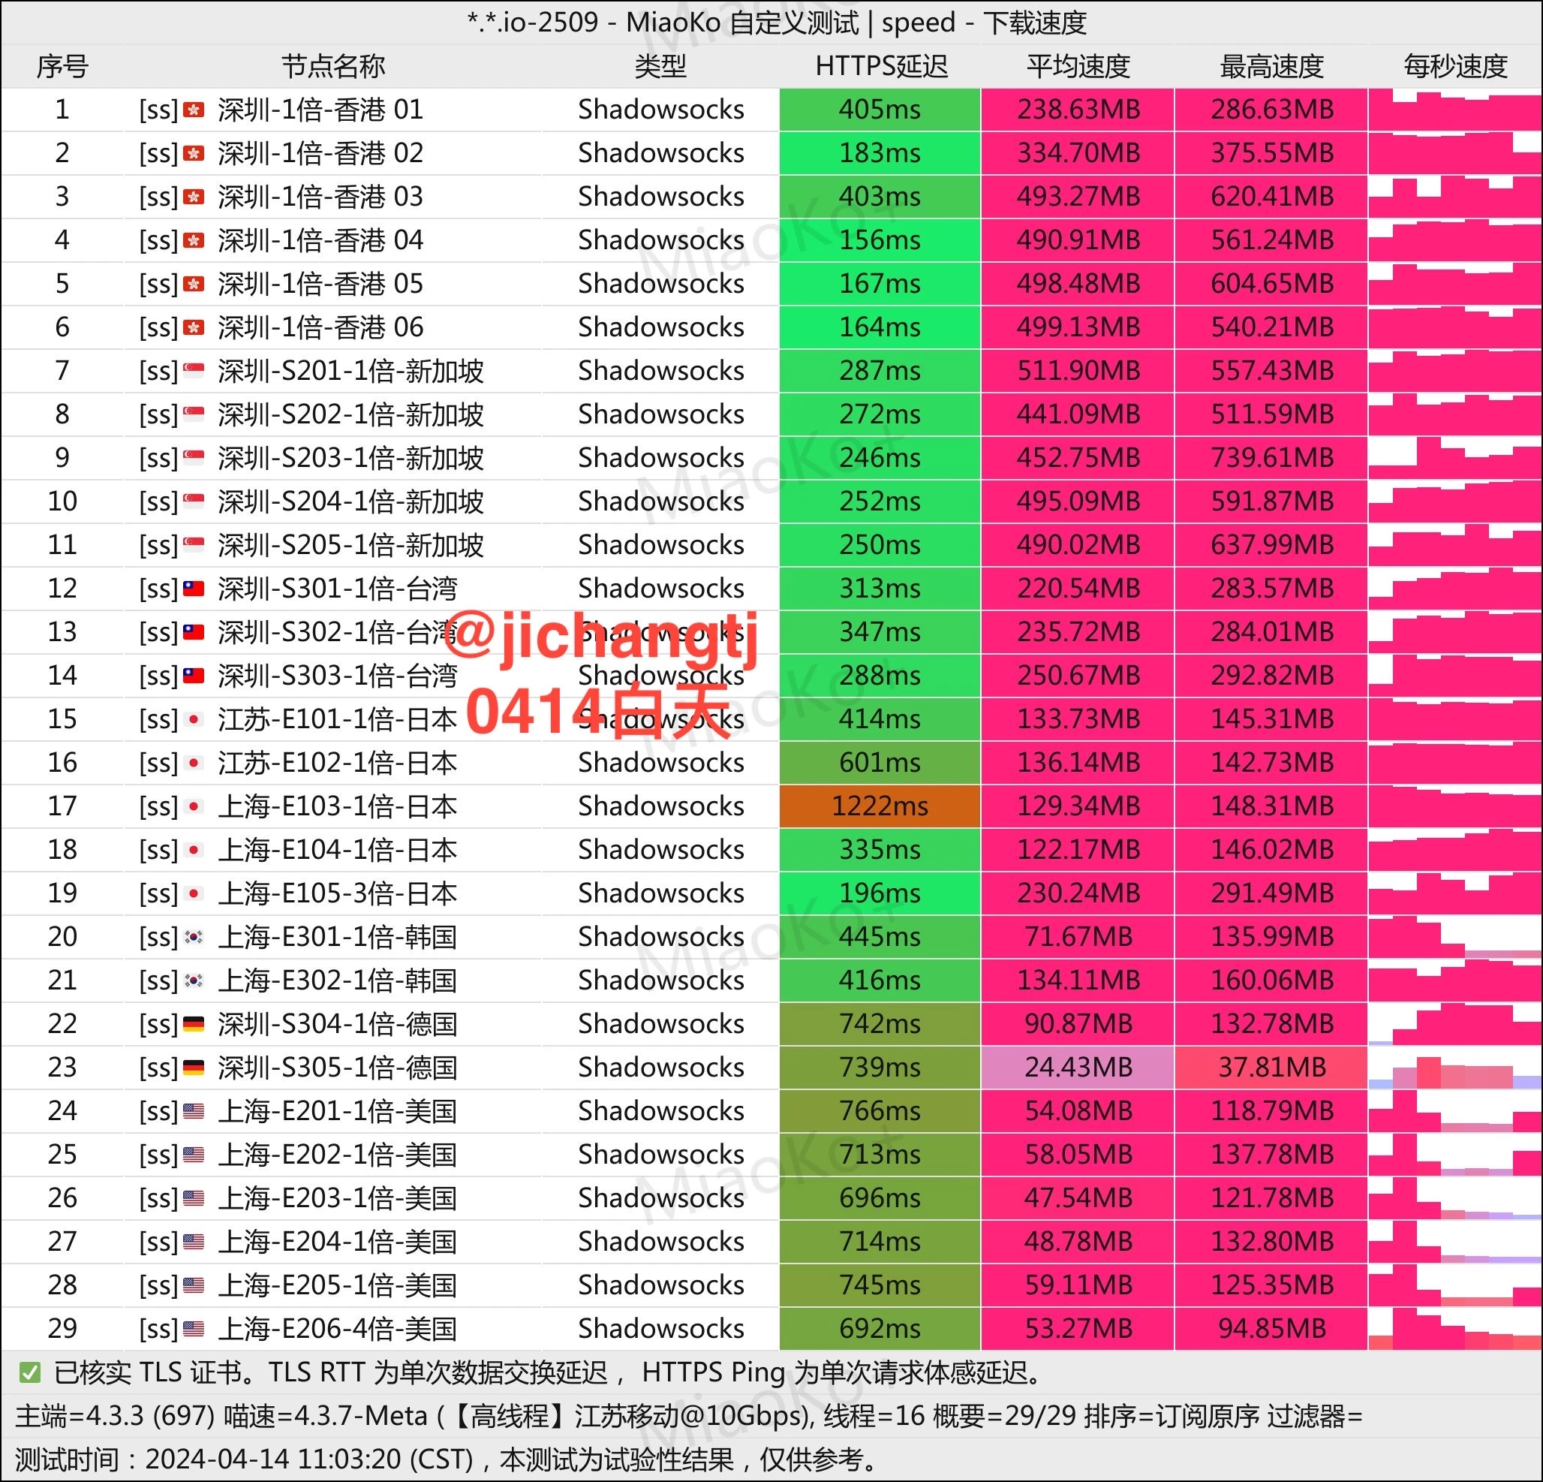This screenshot has height=1482, width=1543.
Task: Click Hong Kong flag in row 1
Action: [194, 110]
